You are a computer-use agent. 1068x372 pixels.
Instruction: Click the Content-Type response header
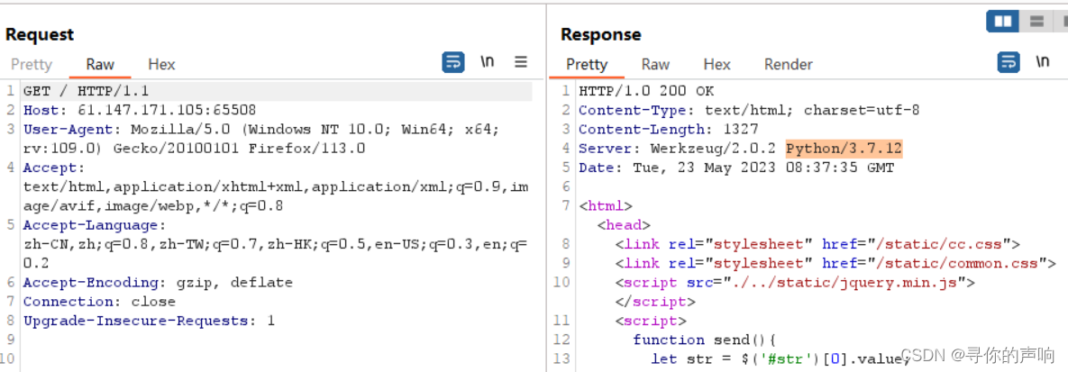coord(749,110)
